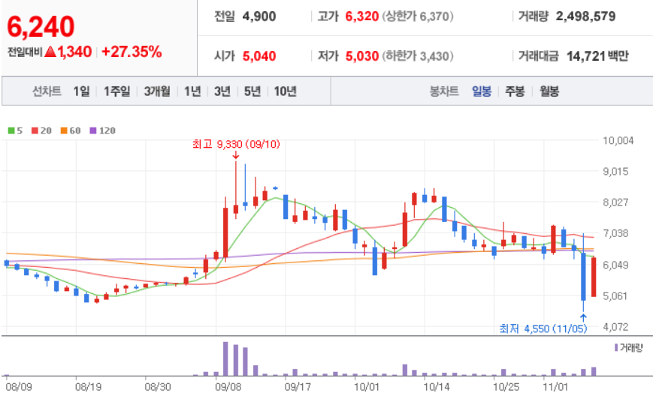This screenshot has width=653, height=405.
Task: Click the purple 120-day moving average legend swatch
Action: [93, 130]
